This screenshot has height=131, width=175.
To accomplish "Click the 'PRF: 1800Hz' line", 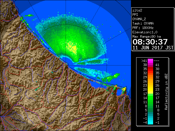I will 143,28.
